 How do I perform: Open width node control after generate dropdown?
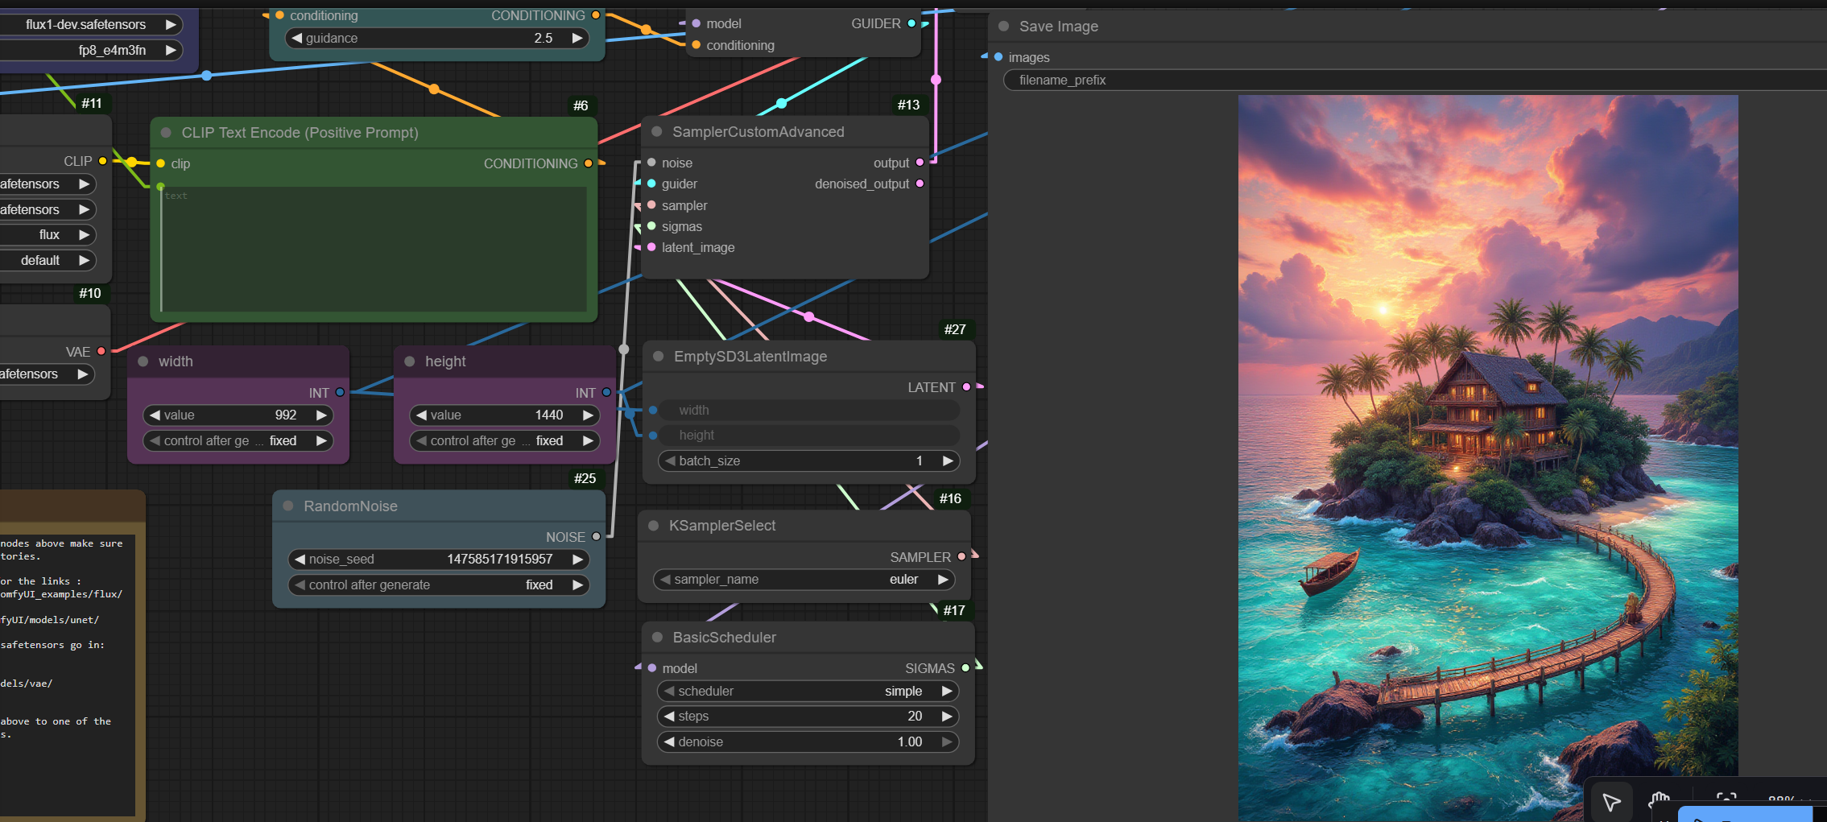(238, 441)
